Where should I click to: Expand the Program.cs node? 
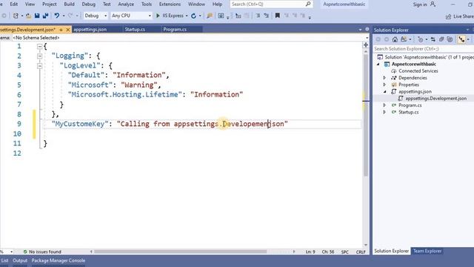(x=384, y=105)
